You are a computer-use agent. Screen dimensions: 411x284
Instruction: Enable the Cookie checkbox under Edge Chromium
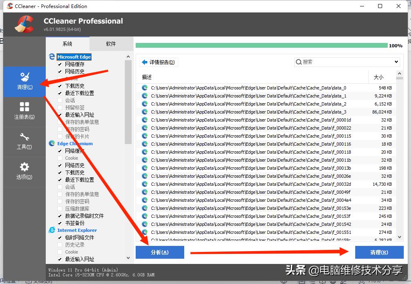[59, 158]
